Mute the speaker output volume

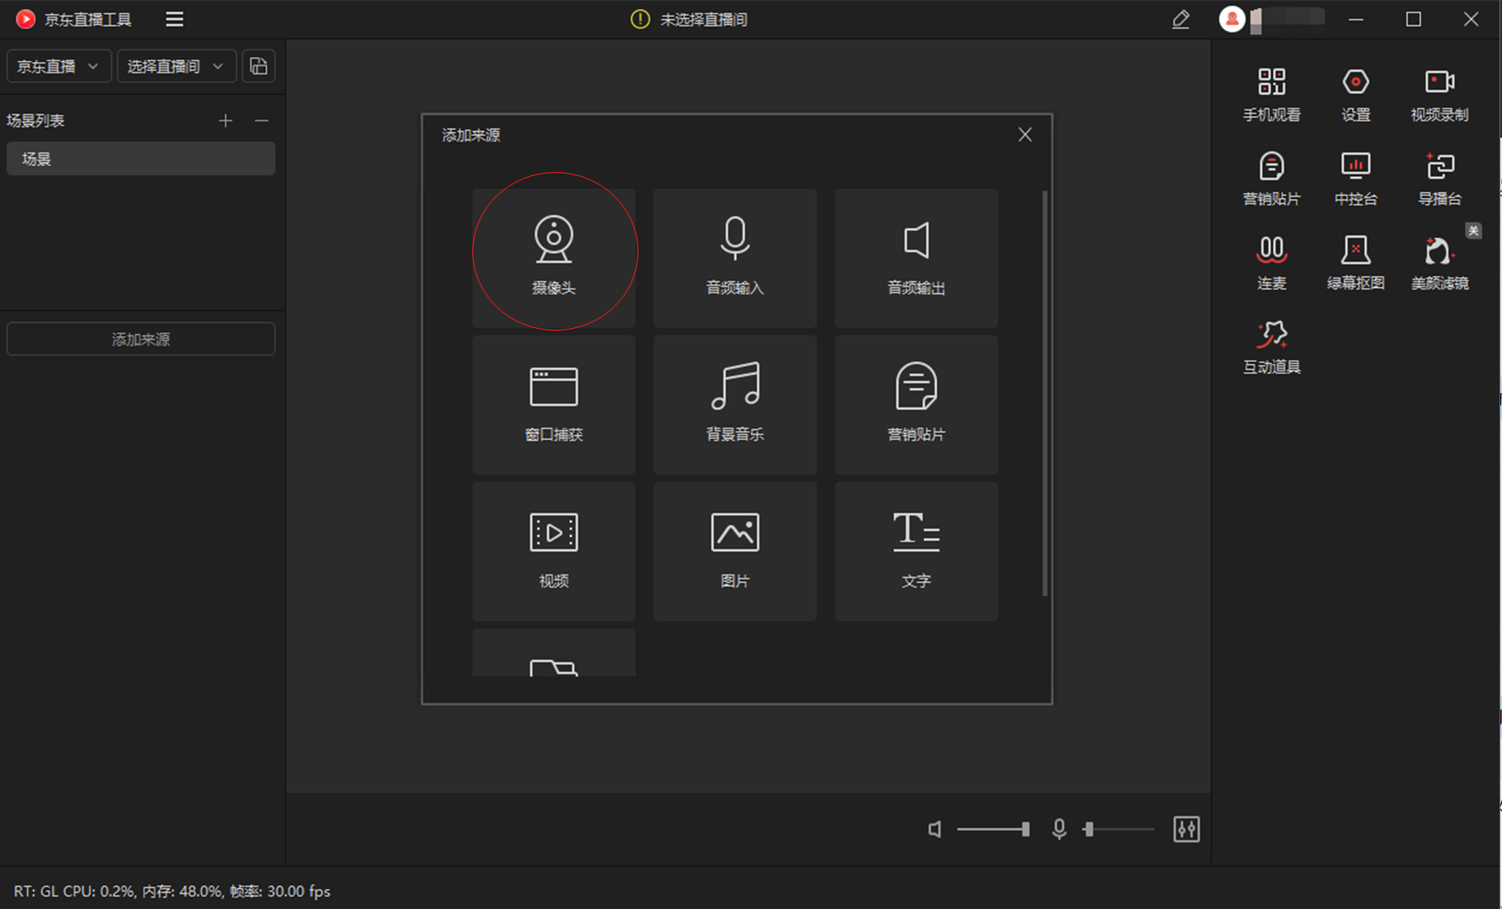coord(935,829)
